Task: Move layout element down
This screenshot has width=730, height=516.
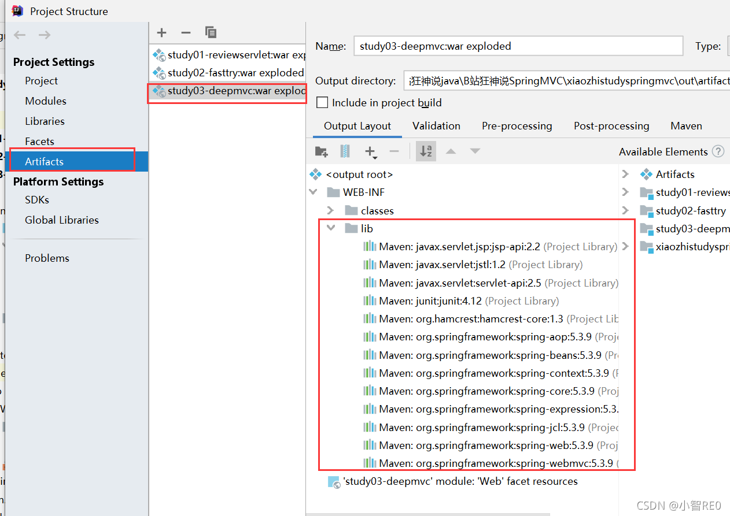Action: [475, 151]
